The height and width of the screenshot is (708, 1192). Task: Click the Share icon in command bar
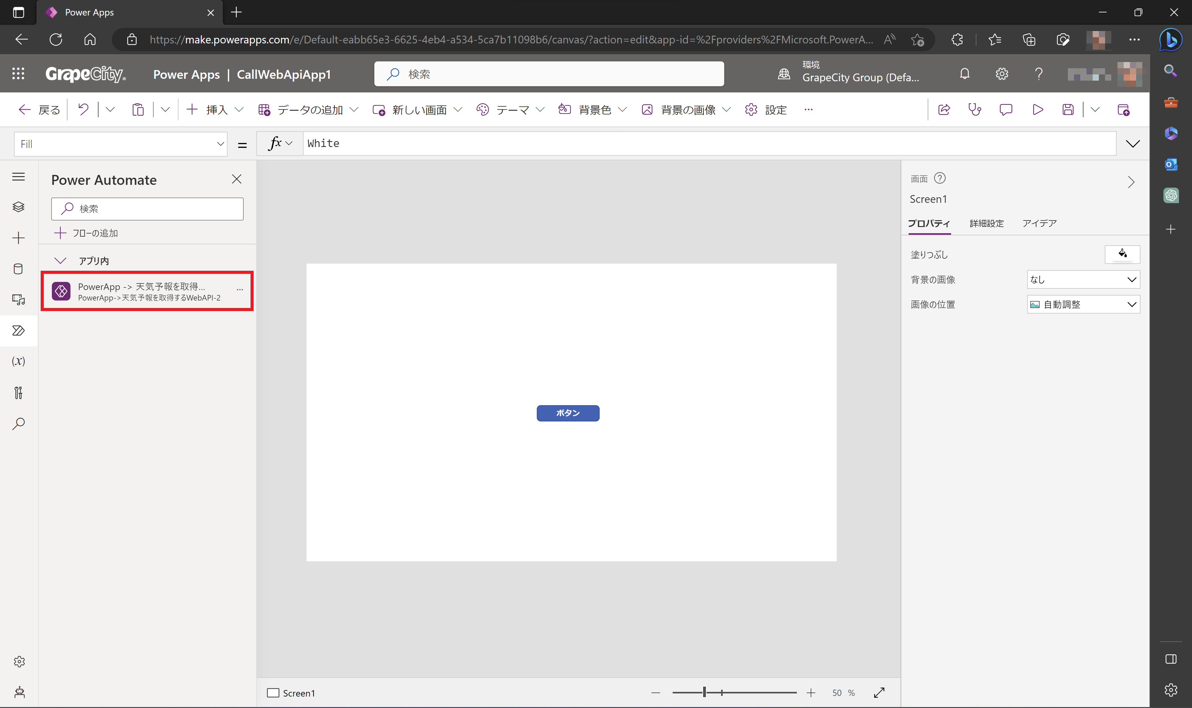point(944,110)
